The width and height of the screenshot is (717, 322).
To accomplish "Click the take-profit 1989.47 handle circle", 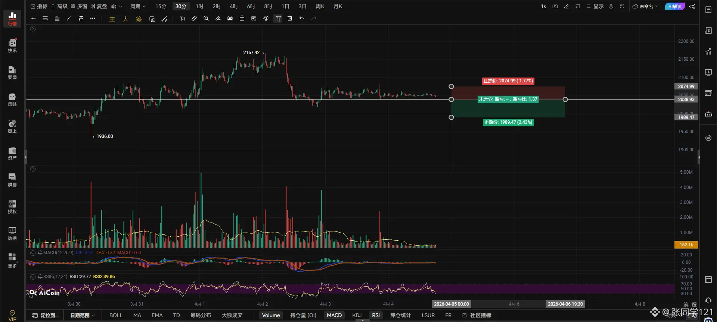I will pos(451,117).
